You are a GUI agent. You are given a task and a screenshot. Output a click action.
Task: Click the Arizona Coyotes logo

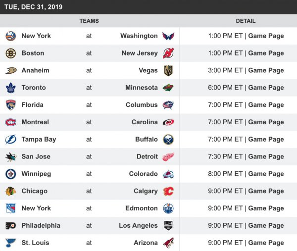point(168,243)
